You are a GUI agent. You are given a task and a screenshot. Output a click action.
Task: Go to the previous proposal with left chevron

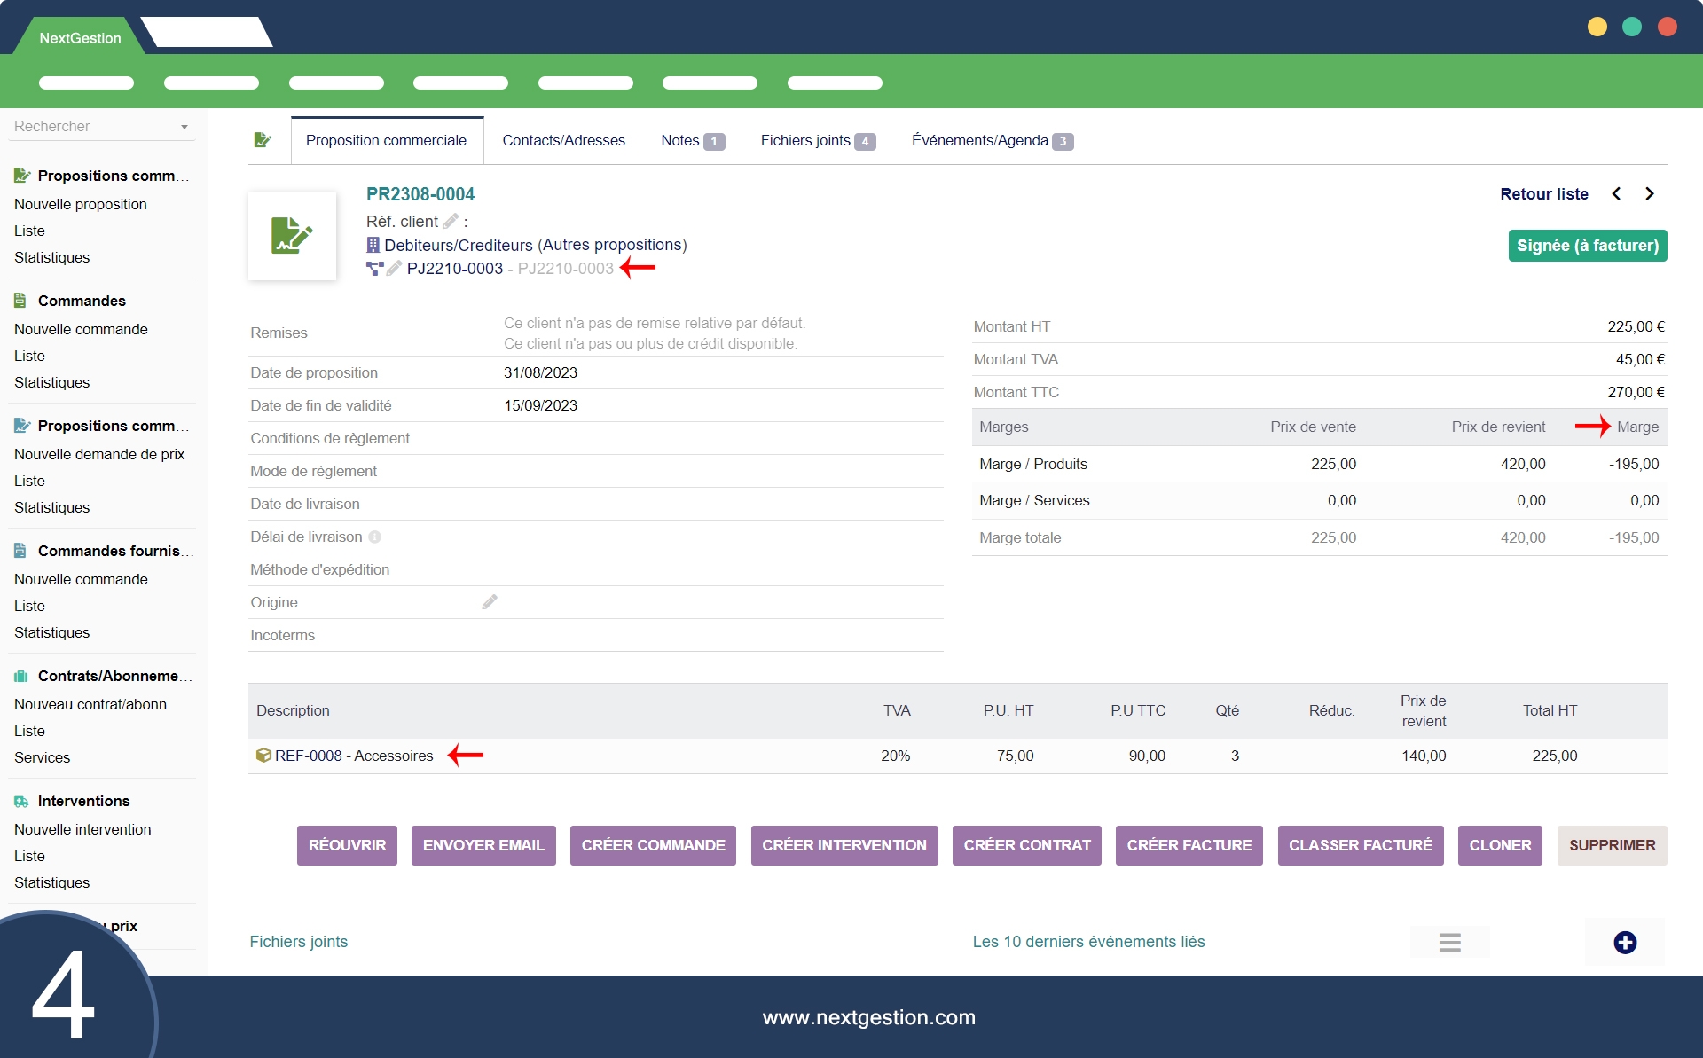(1616, 193)
